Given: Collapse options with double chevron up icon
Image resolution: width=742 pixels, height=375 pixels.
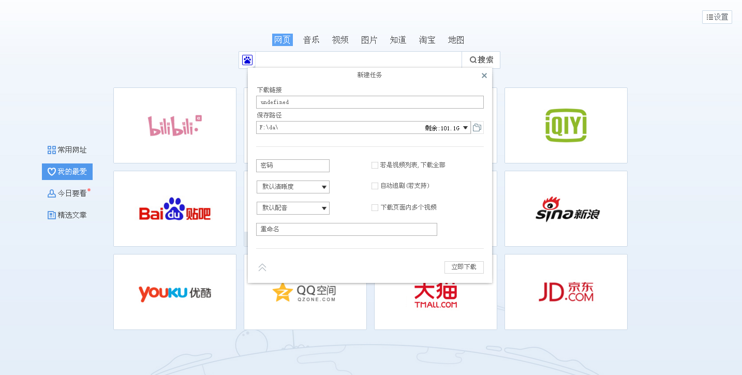Looking at the screenshot, I should tap(262, 267).
